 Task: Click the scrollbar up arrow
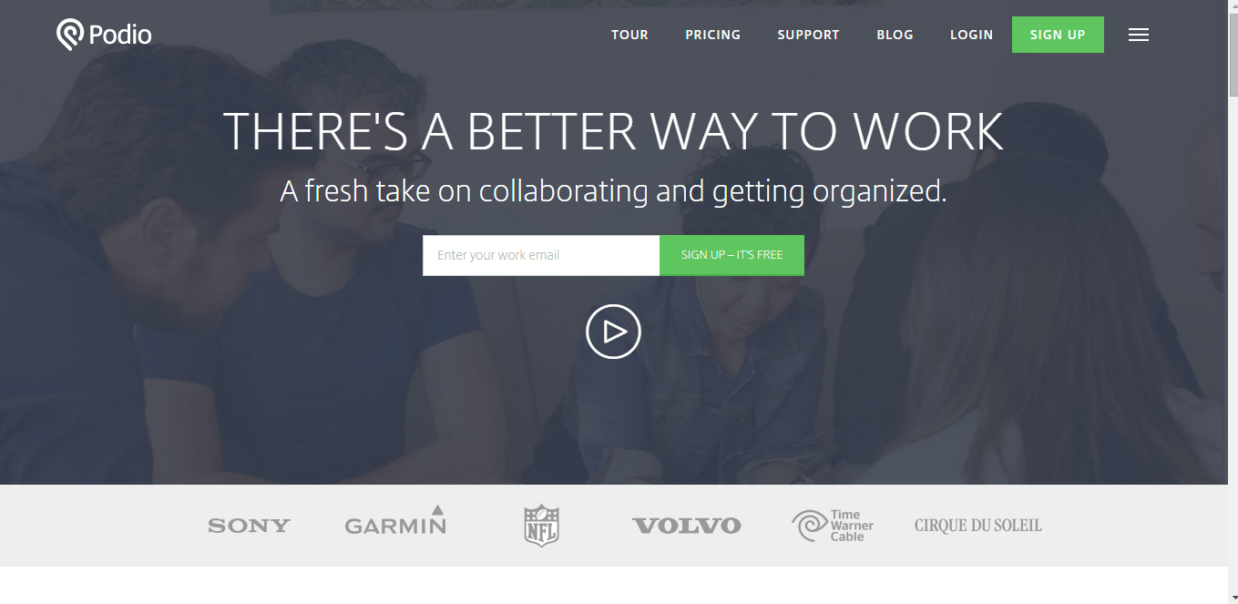(1233, 6)
